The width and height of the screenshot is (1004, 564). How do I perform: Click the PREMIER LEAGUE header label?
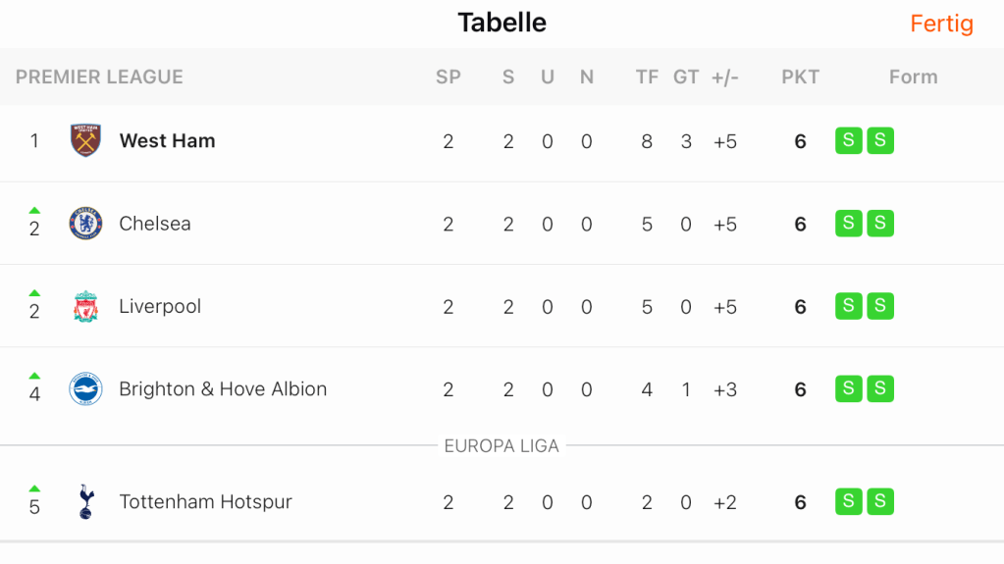99,77
